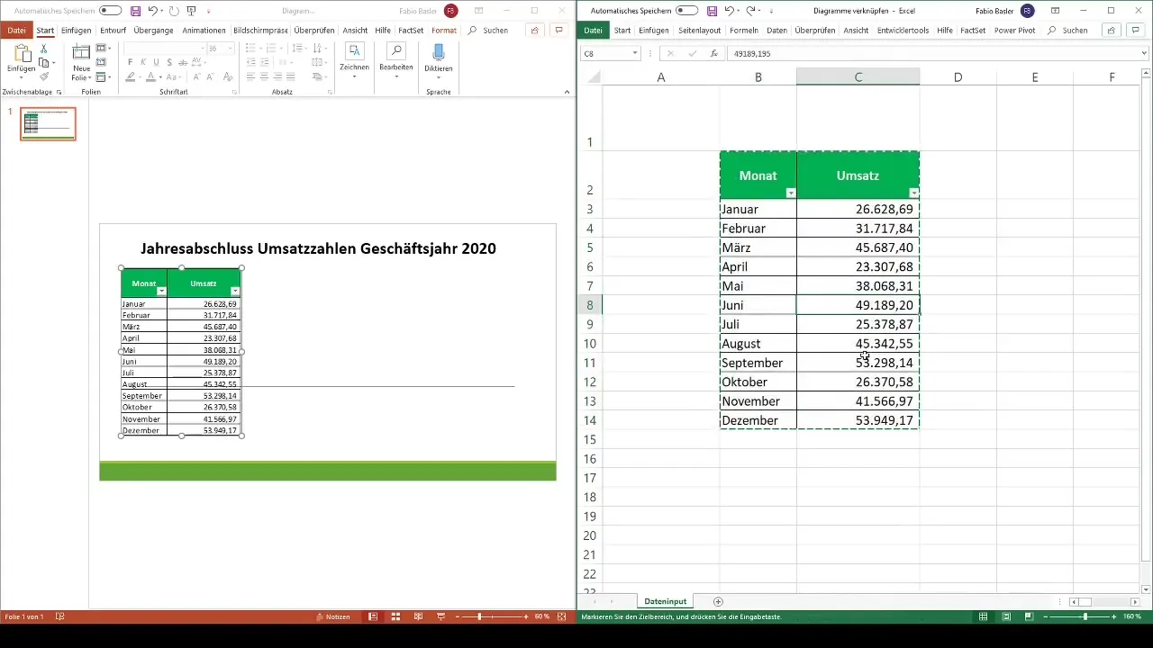Click the underline U button in PowerPoint

pyautogui.click(x=156, y=62)
